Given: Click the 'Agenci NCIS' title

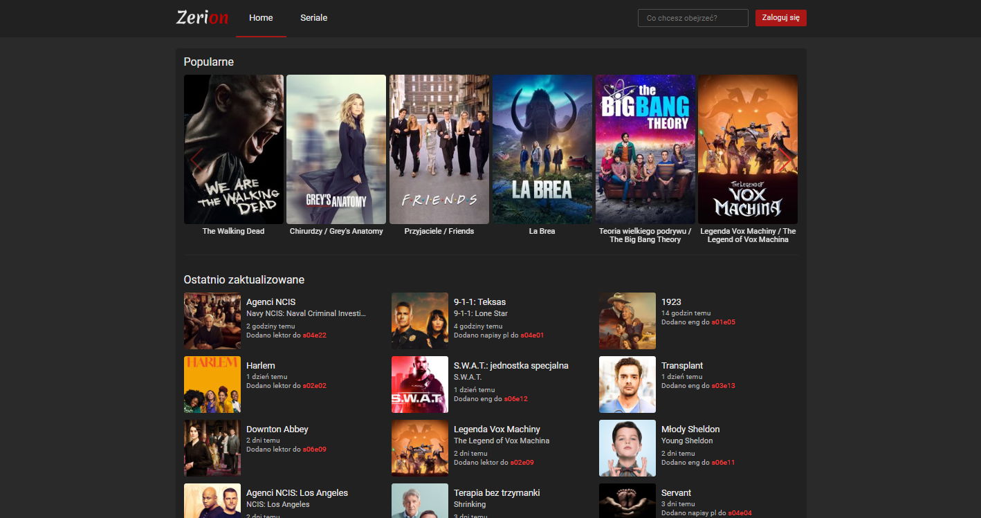Looking at the screenshot, I should coord(271,302).
